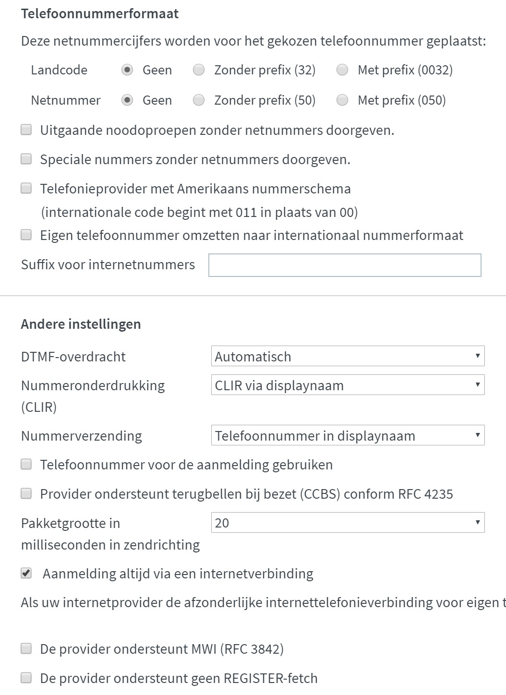Enable CCBS conform RFC 4235 checkbox
506x695 pixels.
tap(26, 493)
